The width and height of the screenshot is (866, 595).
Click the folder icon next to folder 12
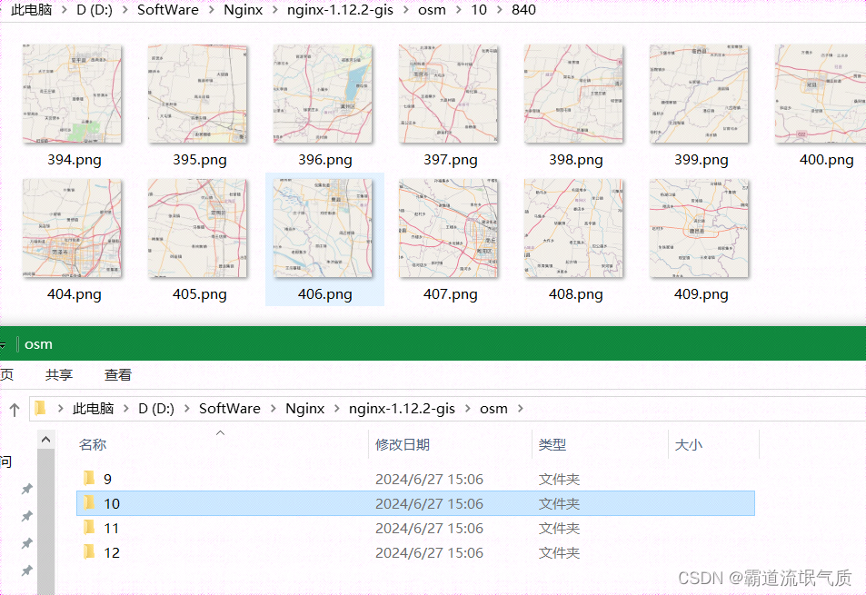88,552
